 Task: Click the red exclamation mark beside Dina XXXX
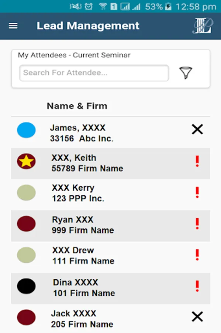click(x=198, y=285)
